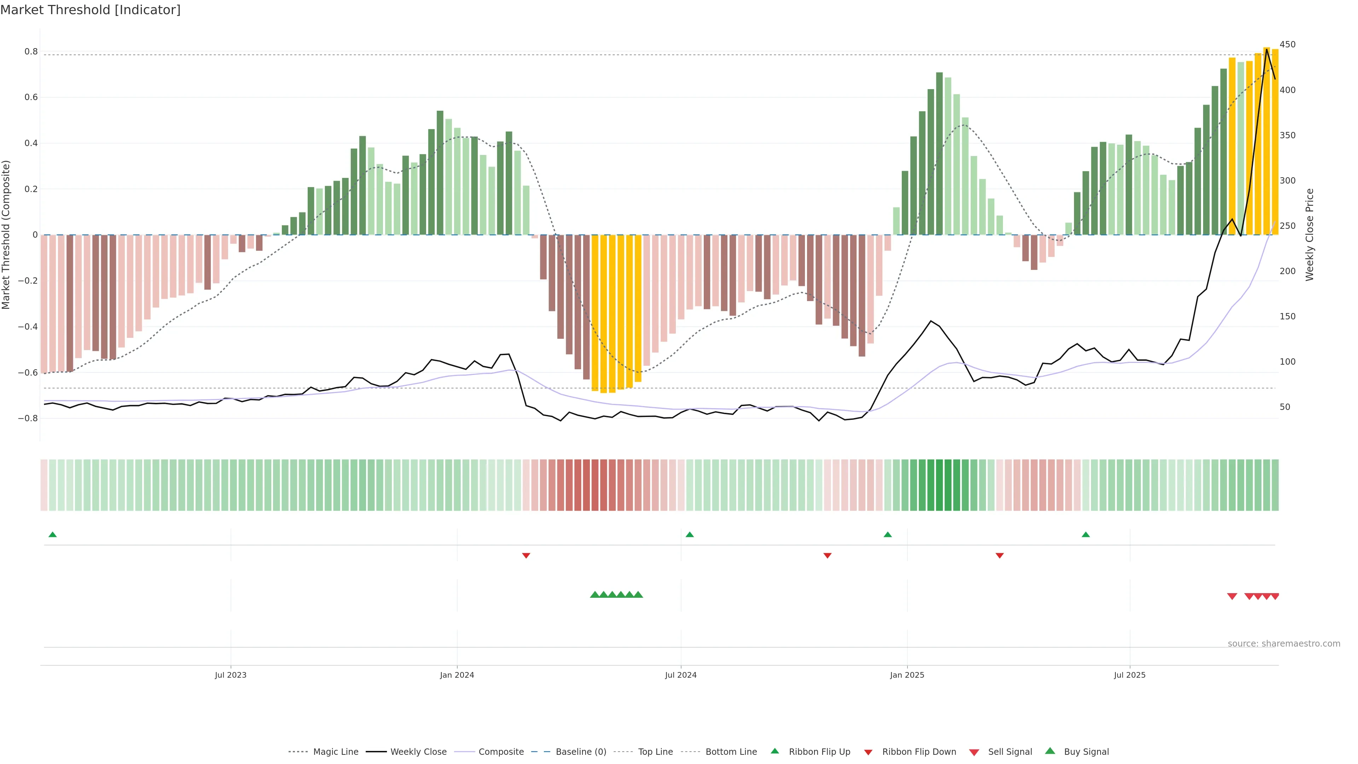Image resolution: width=1358 pixels, height=764 pixels.
Task: Click Ribbon Flip Up triangle just before Jan 2025
Action: coord(888,535)
